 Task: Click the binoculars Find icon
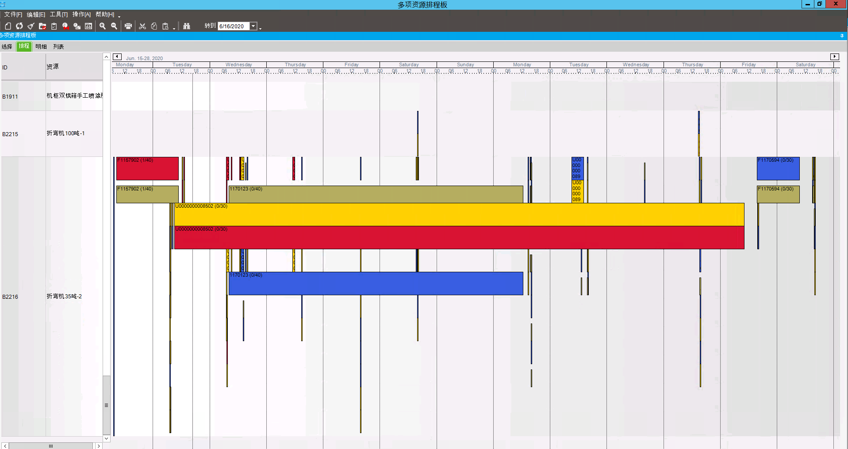click(187, 26)
